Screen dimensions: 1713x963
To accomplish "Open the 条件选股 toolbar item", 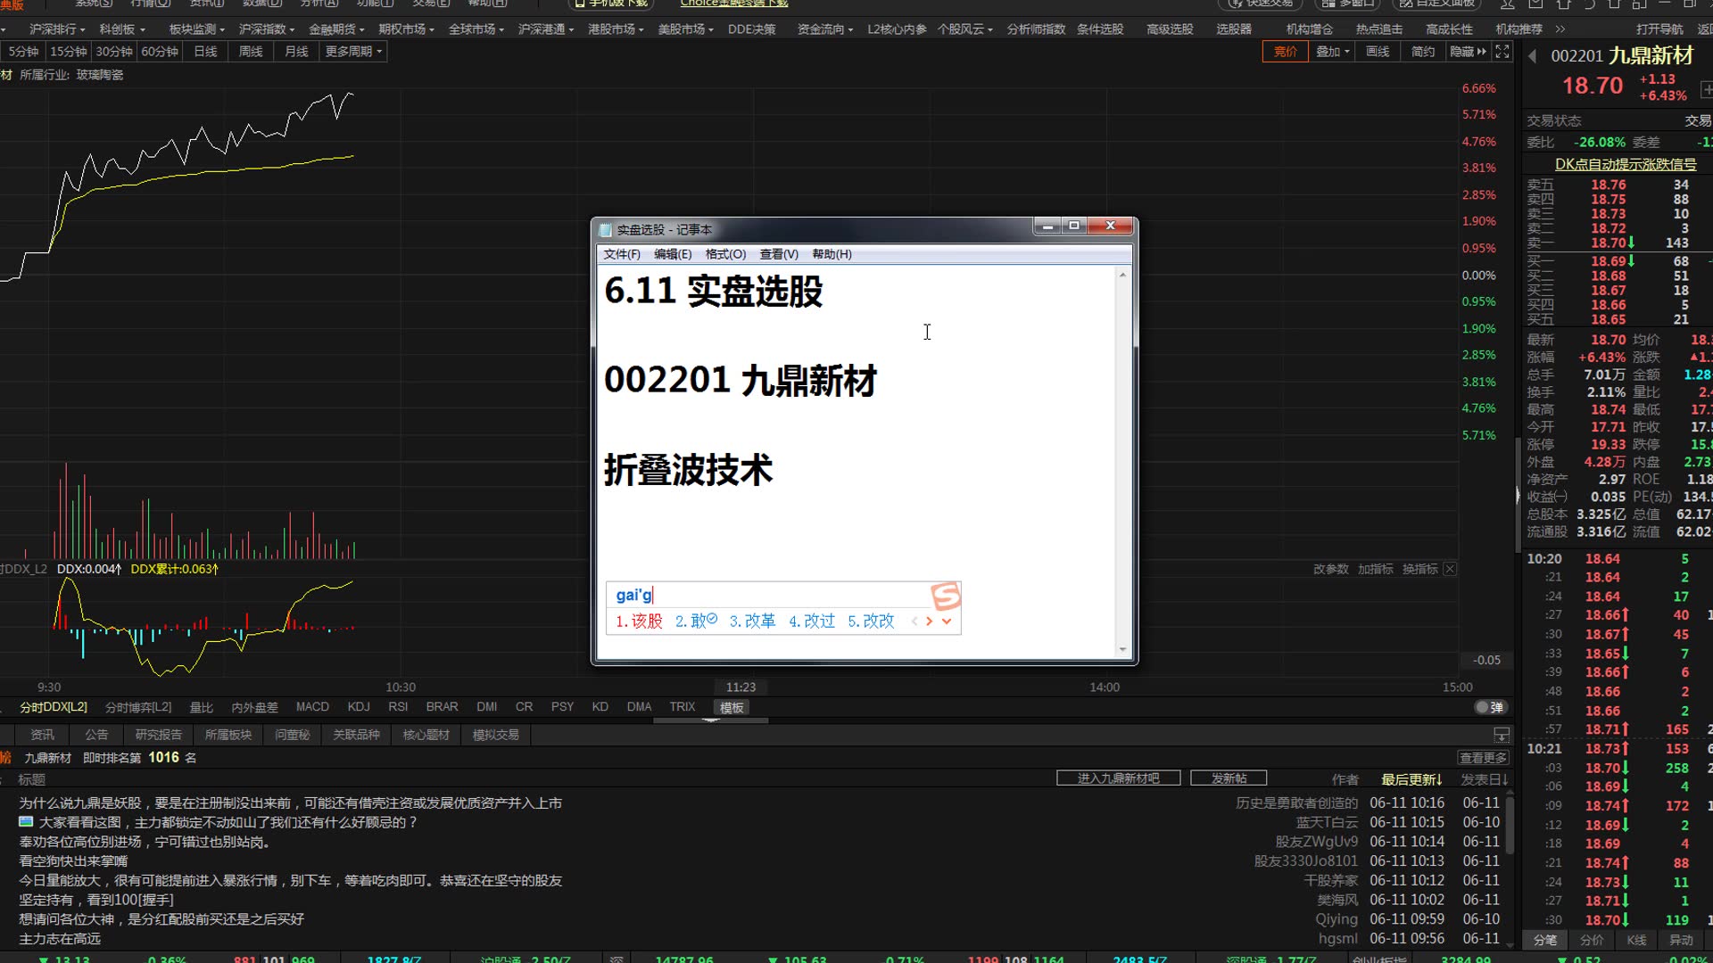I will 1100,29.
